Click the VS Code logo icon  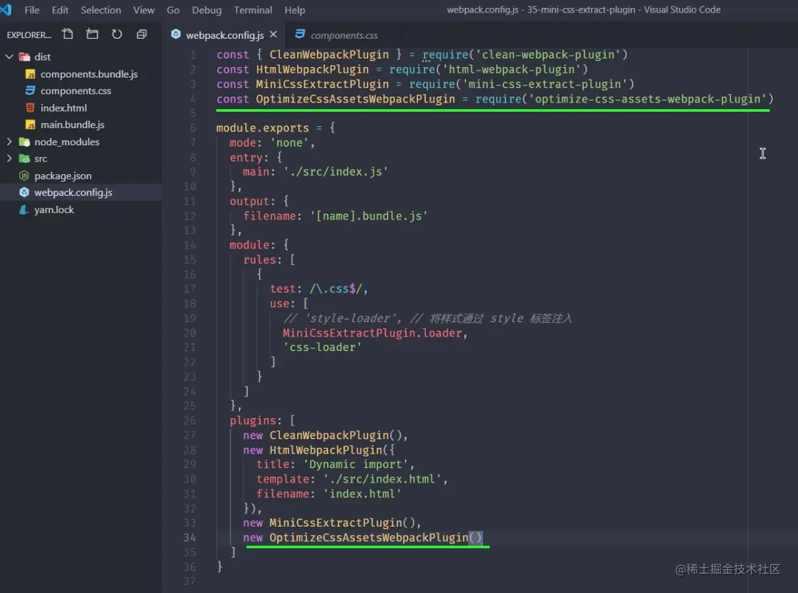click(6, 10)
